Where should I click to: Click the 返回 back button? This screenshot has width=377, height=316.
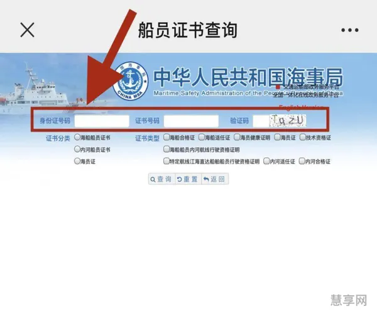(x=215, y=179)
